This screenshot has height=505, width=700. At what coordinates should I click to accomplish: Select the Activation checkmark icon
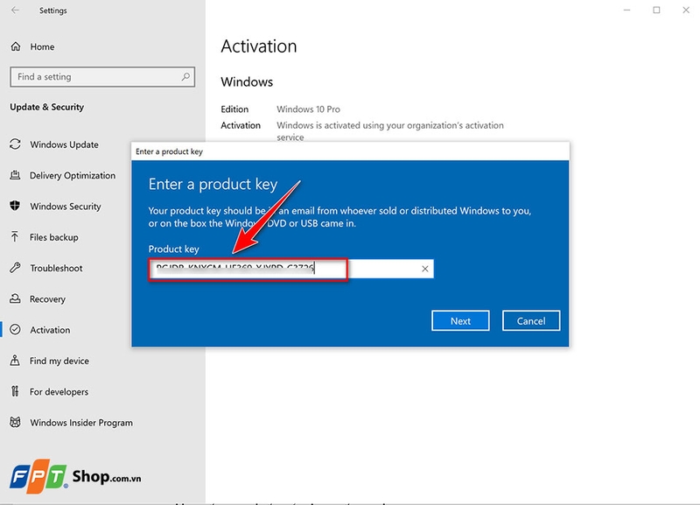(15, 330)
